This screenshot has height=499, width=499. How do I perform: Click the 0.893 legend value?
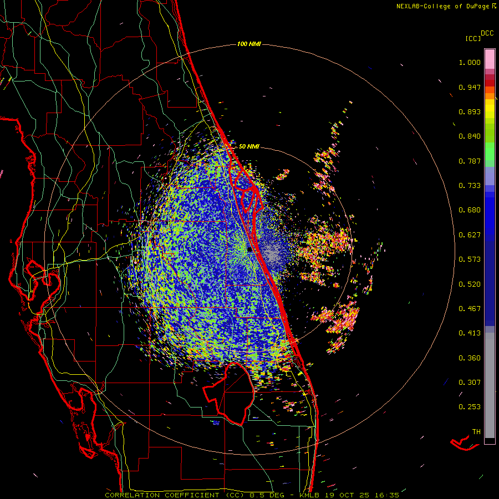click(x=470, y=111)
